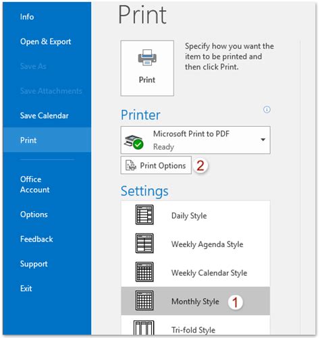Click Exit to close Outlook
Viewport: 320px width, 338px height.
click(26, 289)
